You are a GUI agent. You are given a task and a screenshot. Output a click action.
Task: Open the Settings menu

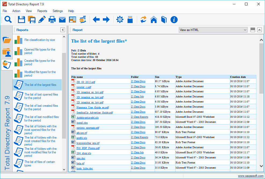(58, 11)
